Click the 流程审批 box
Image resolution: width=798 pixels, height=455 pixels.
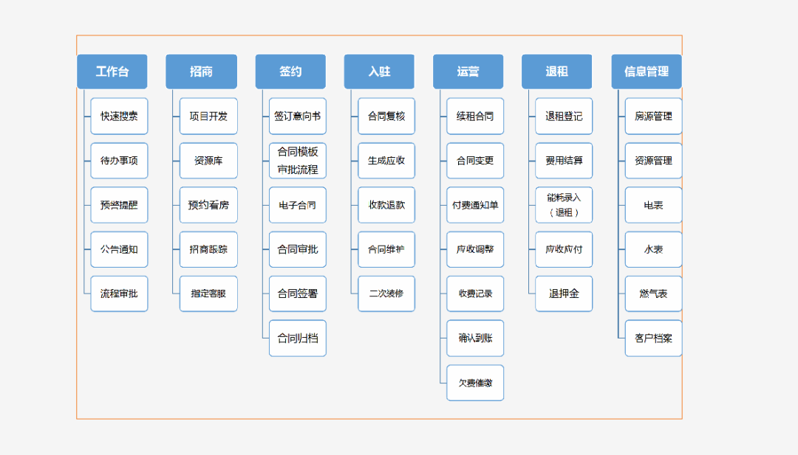[x=119, y=294]
